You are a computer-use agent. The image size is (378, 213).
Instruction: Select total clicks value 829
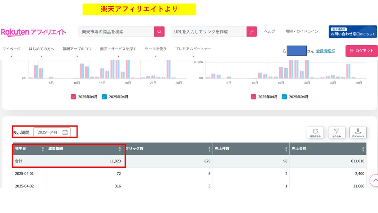coord(207,161)
